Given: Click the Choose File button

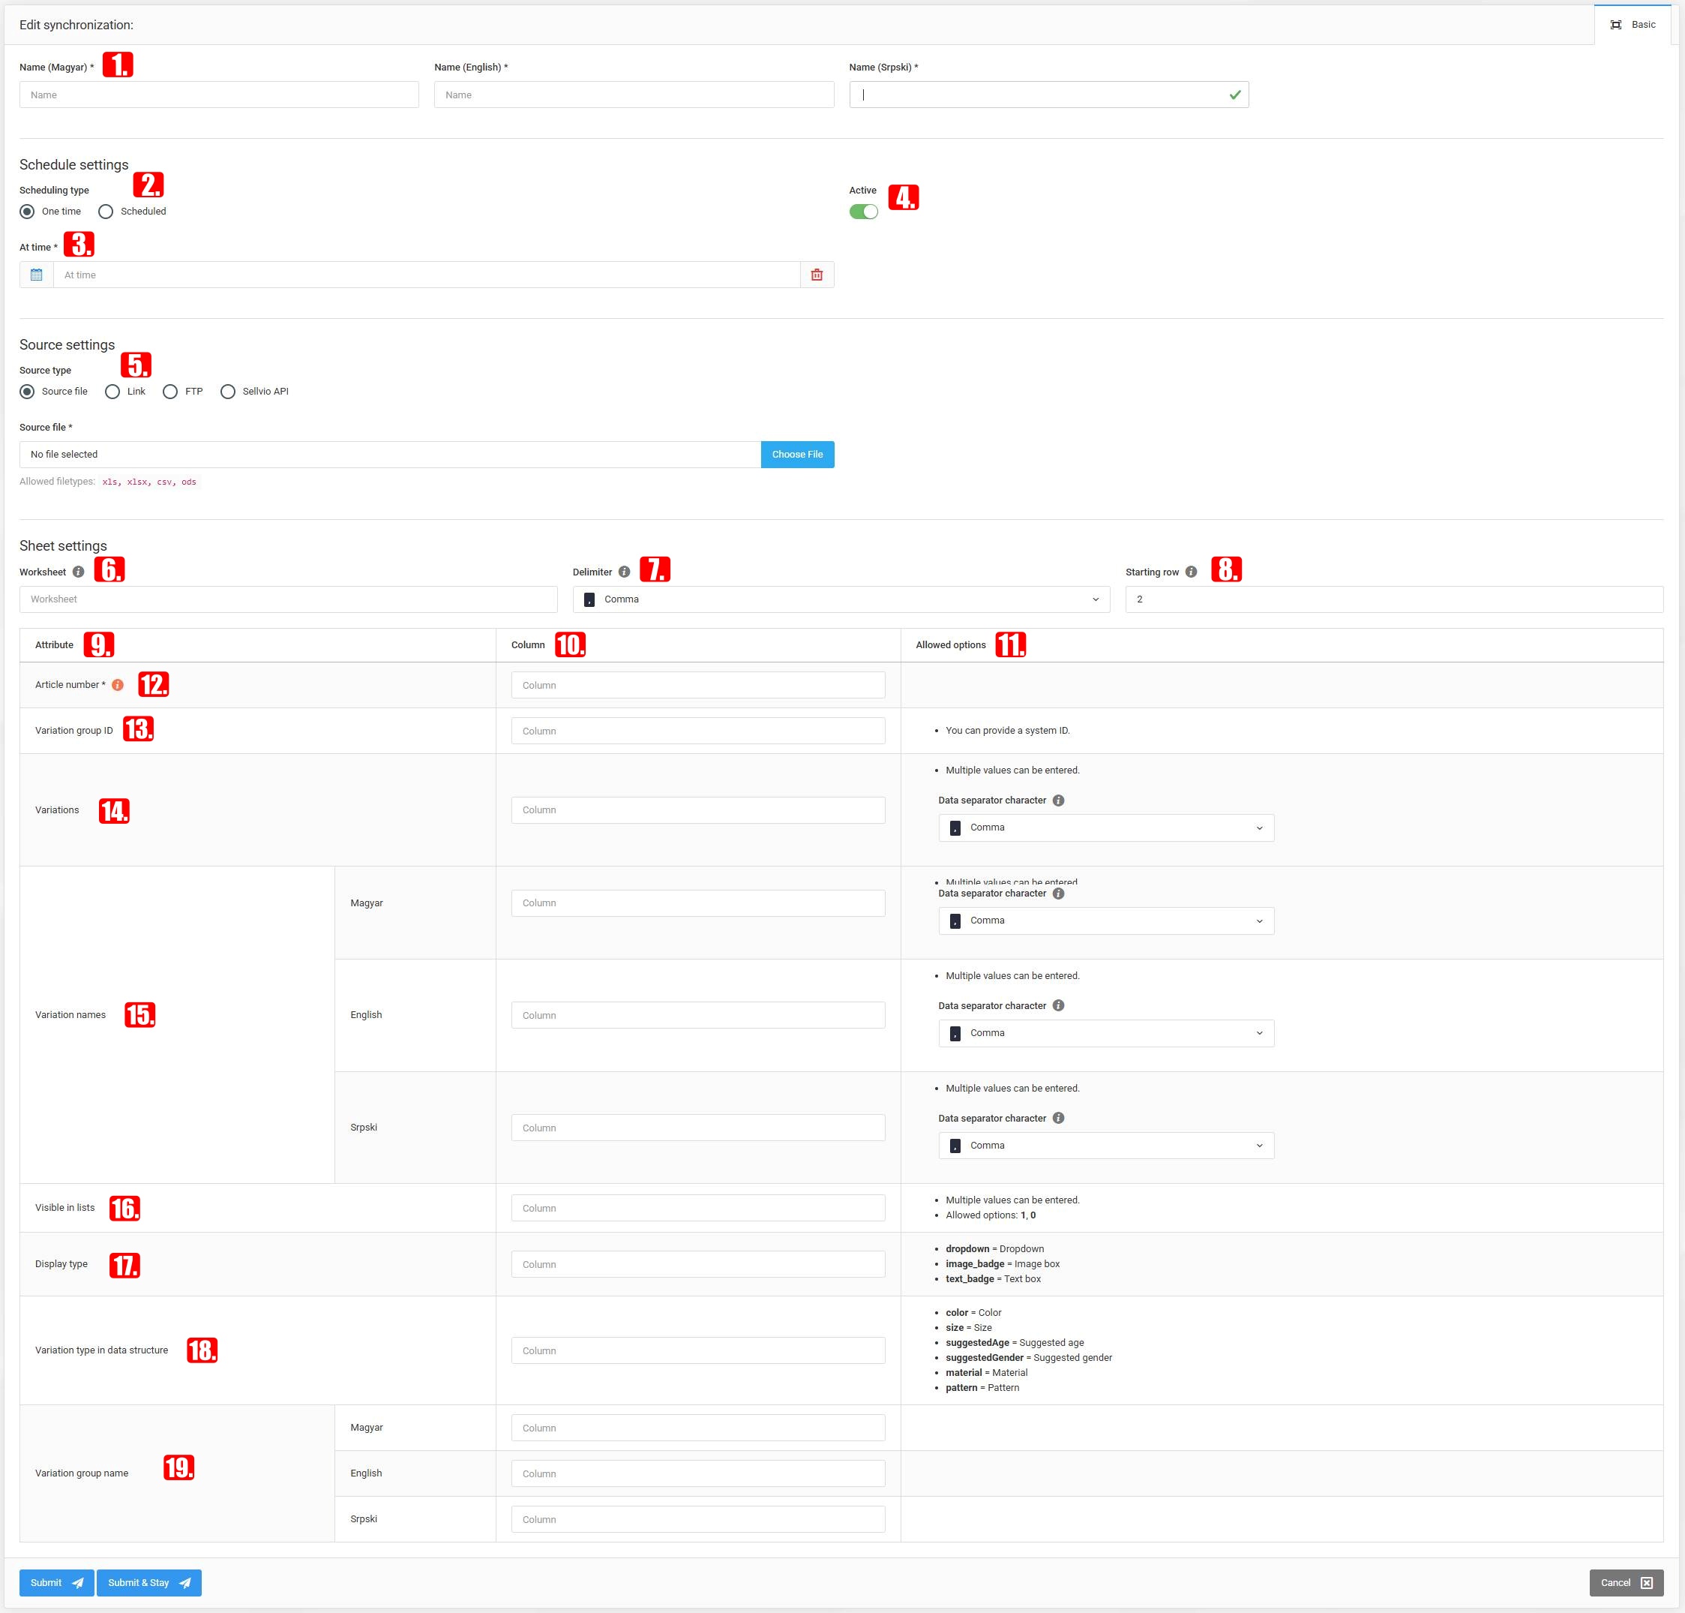Looking at the screenshot, I should pyautogui.click(x=797, y=455).
